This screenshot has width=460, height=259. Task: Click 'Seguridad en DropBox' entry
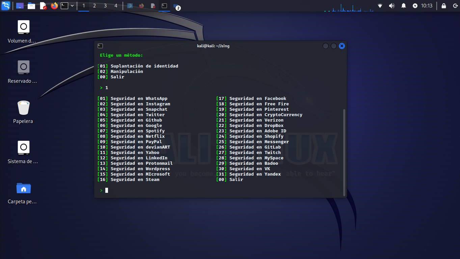click(256, 126)
